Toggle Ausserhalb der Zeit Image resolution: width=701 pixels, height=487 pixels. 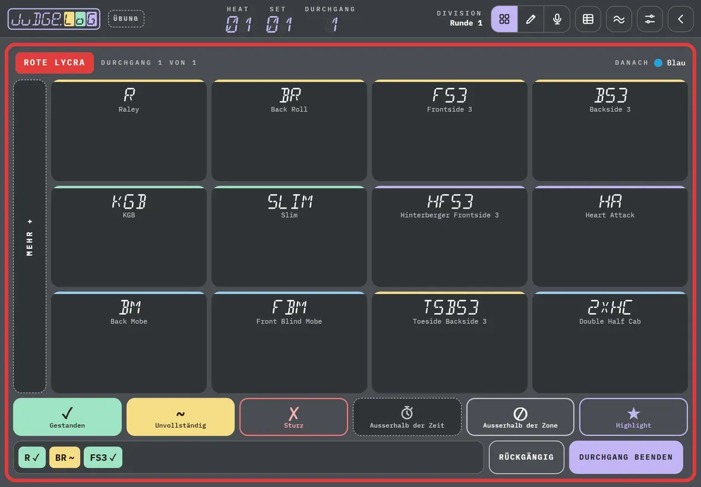tap(407, 417)
